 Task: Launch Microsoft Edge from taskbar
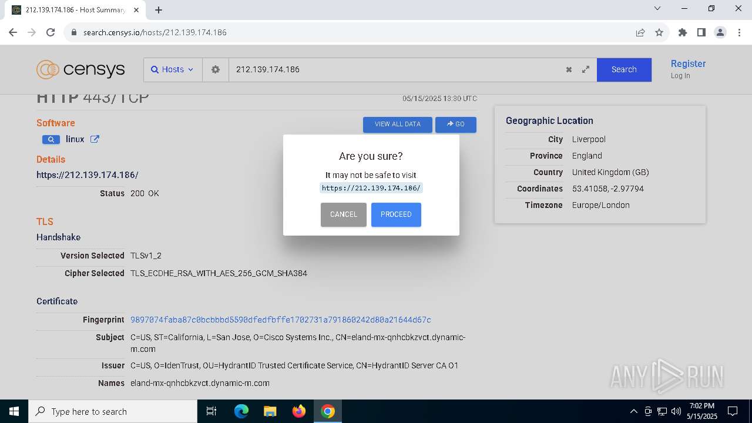coord(241,411)
